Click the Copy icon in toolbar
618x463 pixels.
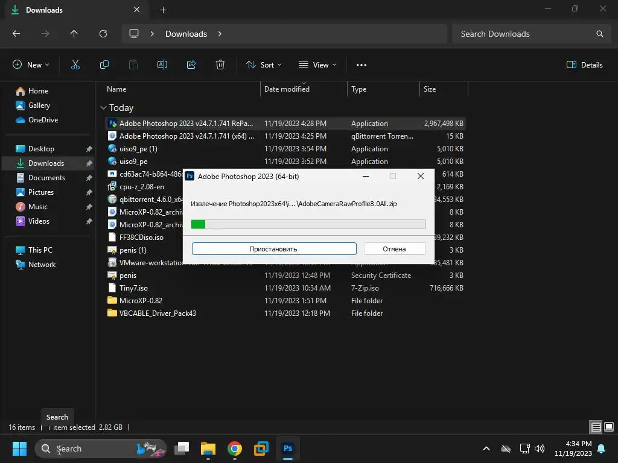pos(104,65)
